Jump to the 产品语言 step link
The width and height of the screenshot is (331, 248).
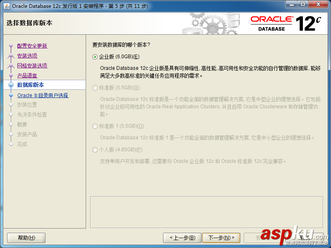point(27,76)
